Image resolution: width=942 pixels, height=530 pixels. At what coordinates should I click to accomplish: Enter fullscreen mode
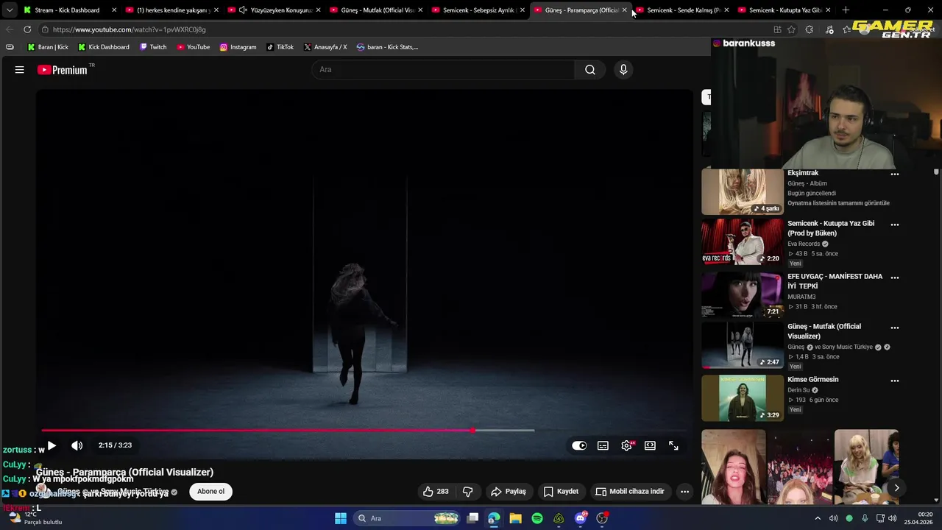(673, 445)
